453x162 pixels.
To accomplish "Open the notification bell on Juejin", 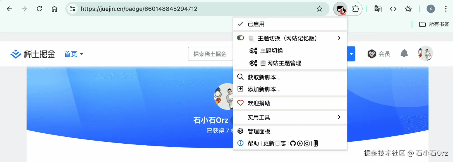I will pos(404,53).
